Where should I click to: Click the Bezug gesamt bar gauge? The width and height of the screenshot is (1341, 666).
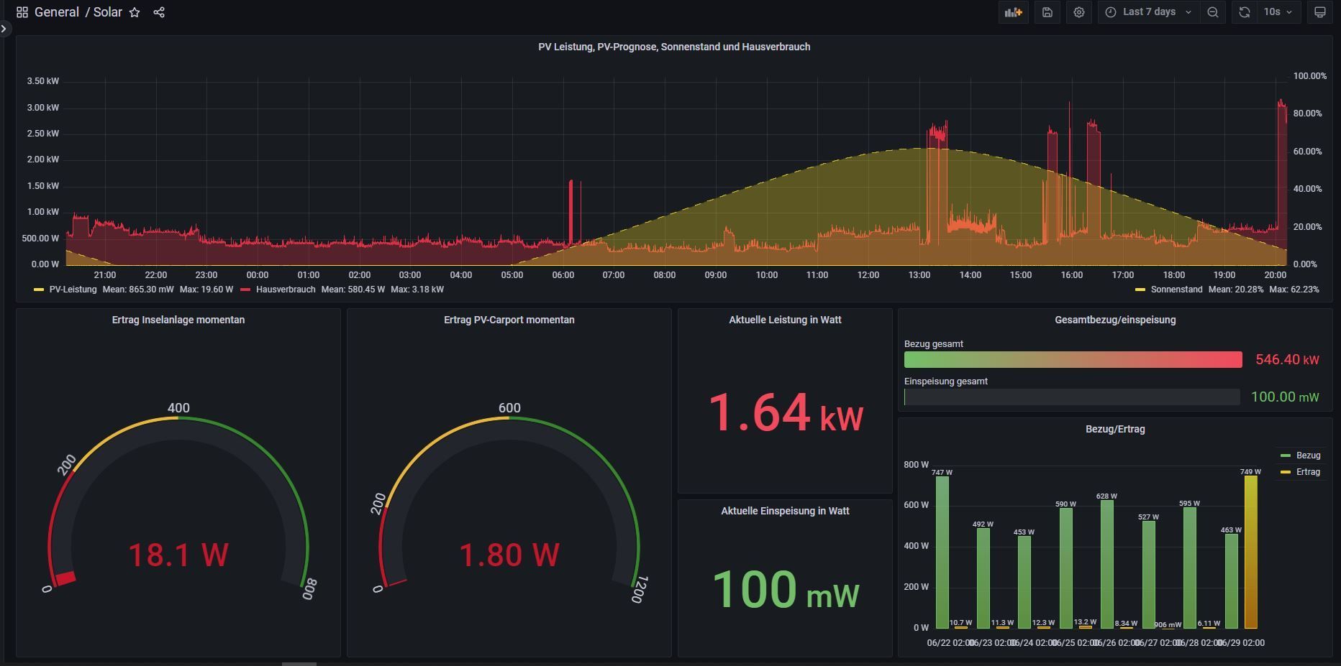tap(1073, 359)
